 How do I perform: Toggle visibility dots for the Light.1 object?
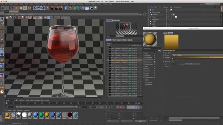pyautogui.click(x=168, y=22)
